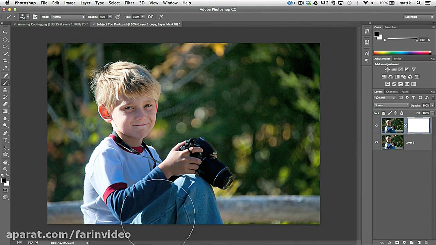This screenshot has width=436, height=245.
Task: Click the color spectrum ramp
Action: click(x=402, y=53)
